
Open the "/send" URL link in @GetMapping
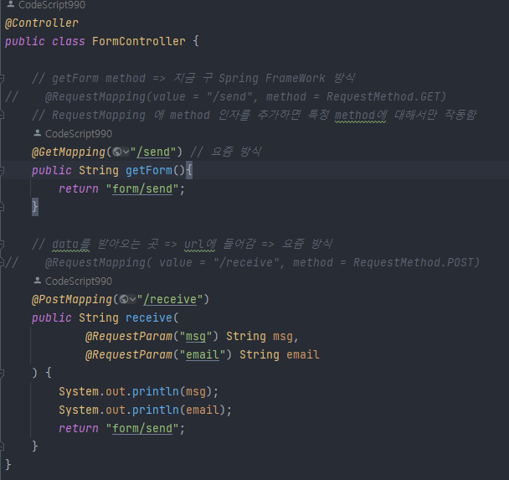pyautogui.click(x=153, y=152)
